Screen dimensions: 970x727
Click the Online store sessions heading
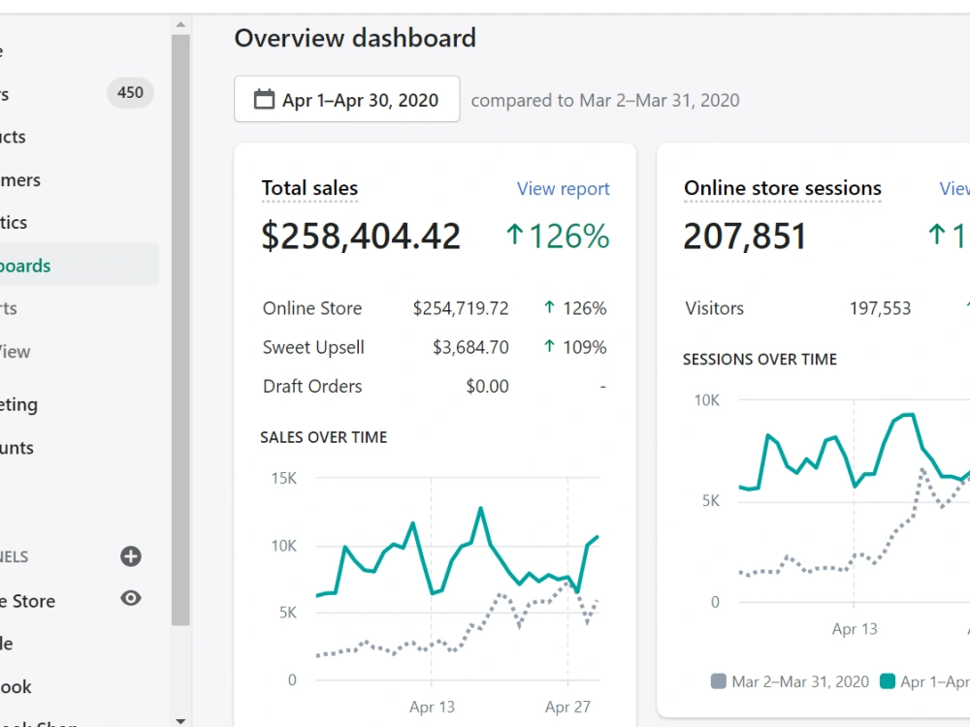(783, 188)
